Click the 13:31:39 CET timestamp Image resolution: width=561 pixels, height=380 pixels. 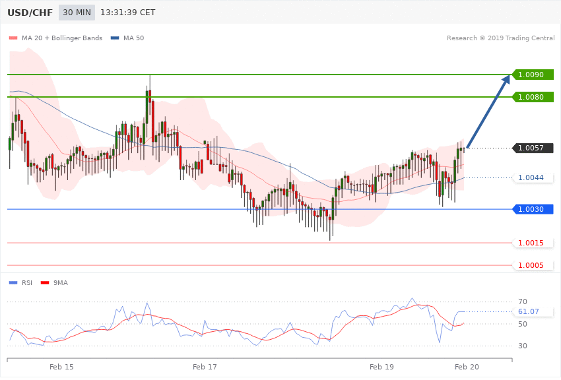click(128, 13)
